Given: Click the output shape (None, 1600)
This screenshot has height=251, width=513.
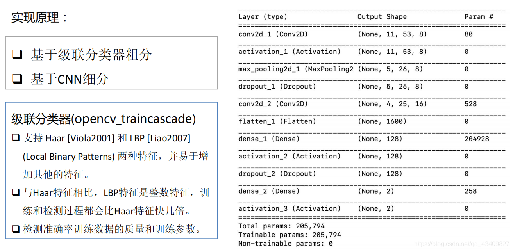Looking at the screenshot, I should pos(382,121).
